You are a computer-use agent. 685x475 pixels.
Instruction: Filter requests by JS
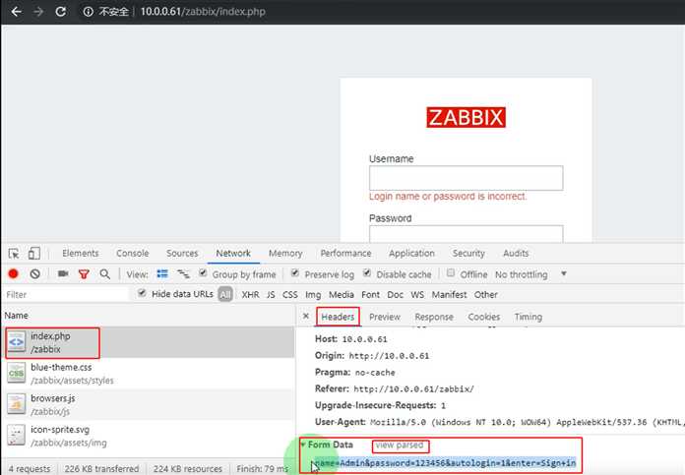tap(271, 295)
